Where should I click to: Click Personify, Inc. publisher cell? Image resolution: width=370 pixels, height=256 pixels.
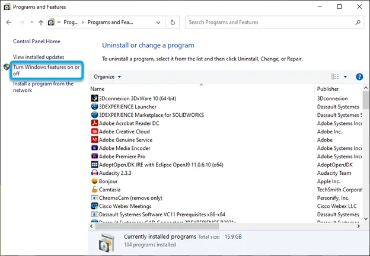click(333, 198)
